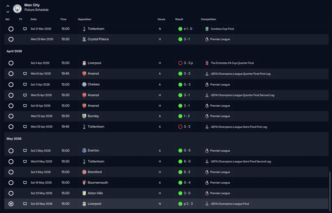Go to previous team with up chevron
The height and width of the screenshot is (213, 332).
tap(8, 6)
